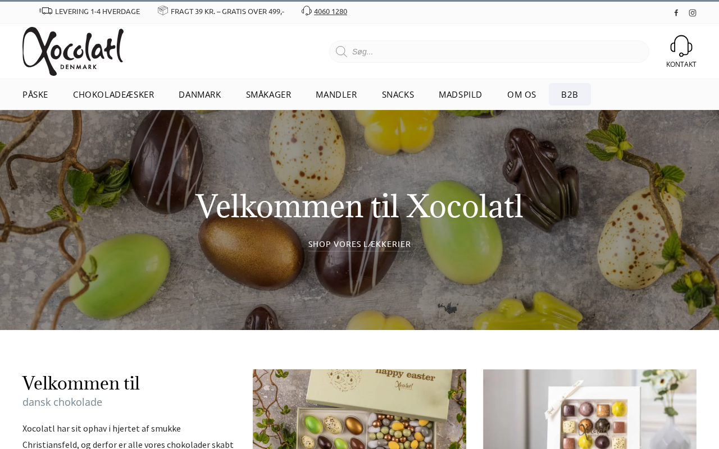Click the Kontakt headset icon

pos(681,46)
